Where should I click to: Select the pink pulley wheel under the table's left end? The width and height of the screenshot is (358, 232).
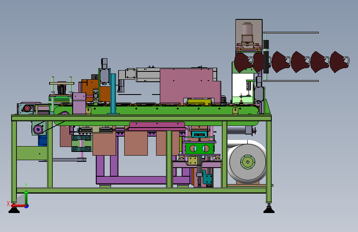click(x=38, y=130)
